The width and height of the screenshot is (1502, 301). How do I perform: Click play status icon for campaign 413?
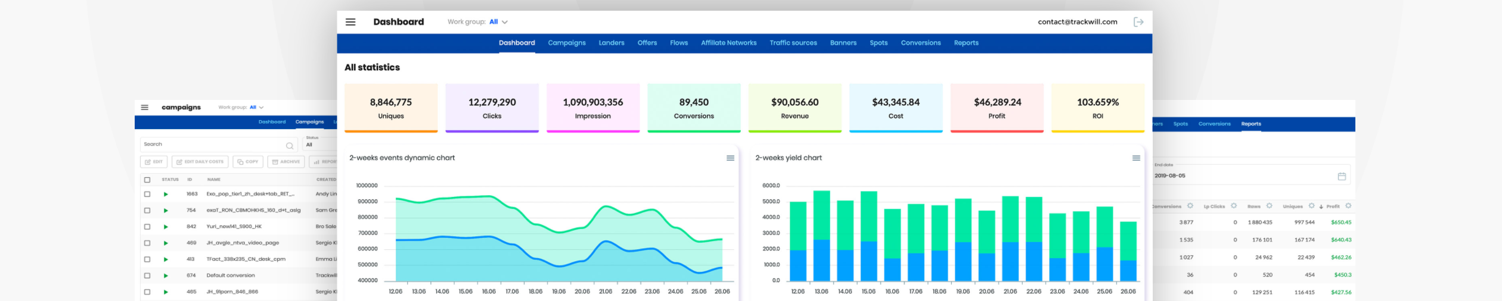click(x=166, y=259)
